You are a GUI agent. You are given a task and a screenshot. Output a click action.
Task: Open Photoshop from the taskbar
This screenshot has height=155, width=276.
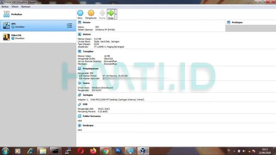[x=118, y=151]
